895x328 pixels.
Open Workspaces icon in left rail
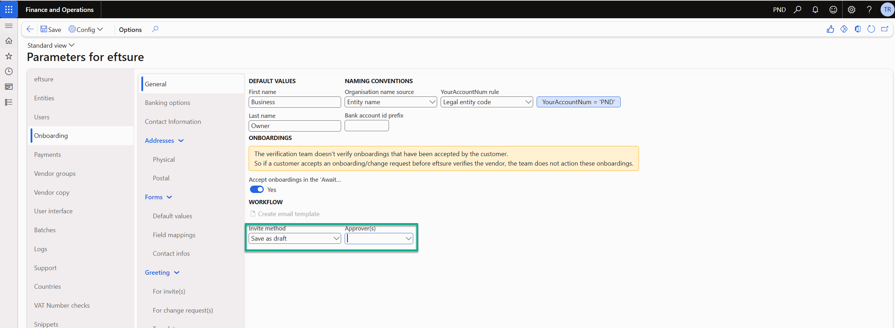[9, 87]
